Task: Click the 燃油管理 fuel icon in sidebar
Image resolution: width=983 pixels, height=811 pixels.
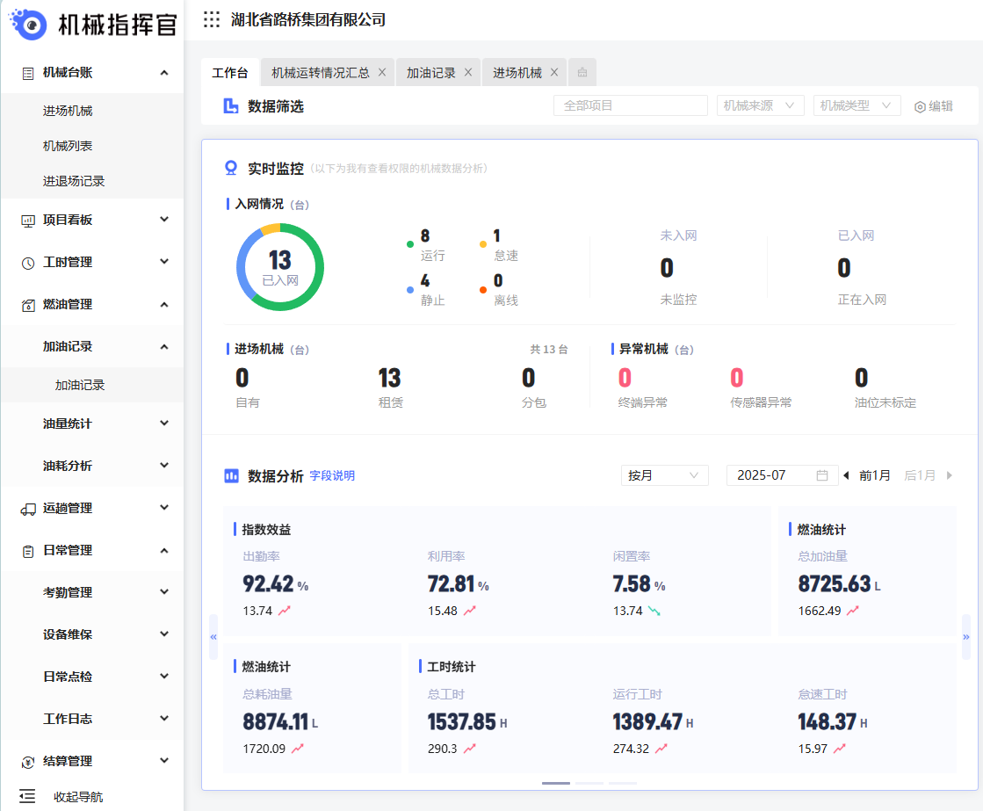Action: tap(28, 304)
